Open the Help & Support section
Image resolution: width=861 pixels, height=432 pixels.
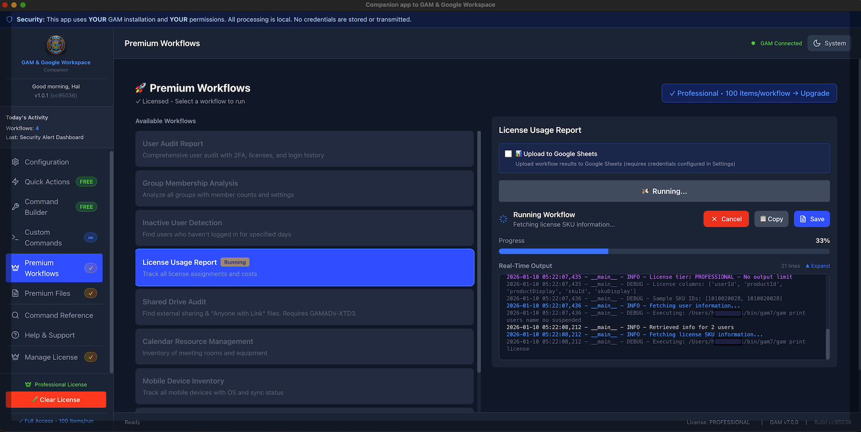[54, 335]
